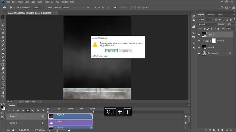Toggle Layer 1 visibility eye
236x132 pixels.
coord(199,47)
